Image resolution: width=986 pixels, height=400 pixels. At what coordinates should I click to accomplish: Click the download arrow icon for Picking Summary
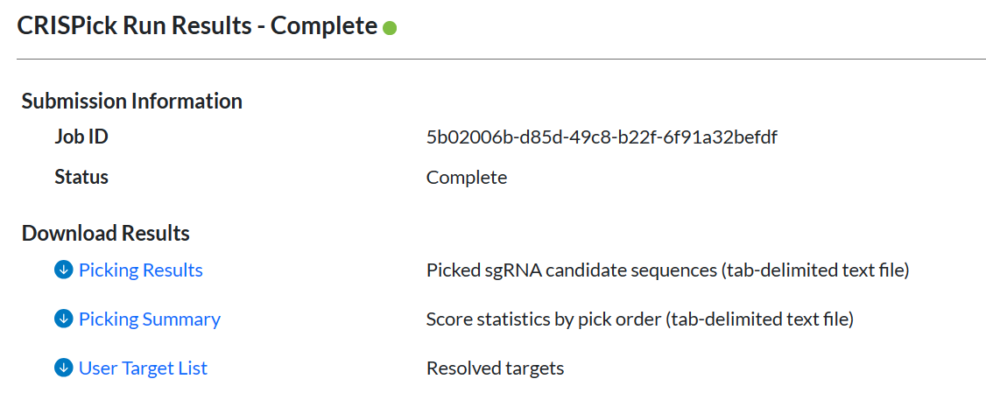tap(64, 319)
